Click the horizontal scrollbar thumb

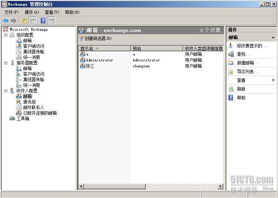coord(115,186)
